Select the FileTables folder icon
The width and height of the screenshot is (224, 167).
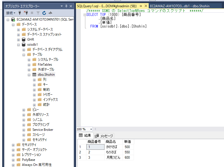tap(34, 65)
